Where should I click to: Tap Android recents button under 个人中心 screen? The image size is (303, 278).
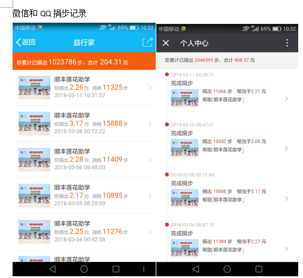click(259, 269)
